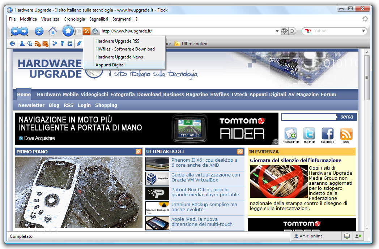Go to the home page using the house icon
Viewport: 379px width, 249px height.
pyautogui.click(x=53, y=31)
